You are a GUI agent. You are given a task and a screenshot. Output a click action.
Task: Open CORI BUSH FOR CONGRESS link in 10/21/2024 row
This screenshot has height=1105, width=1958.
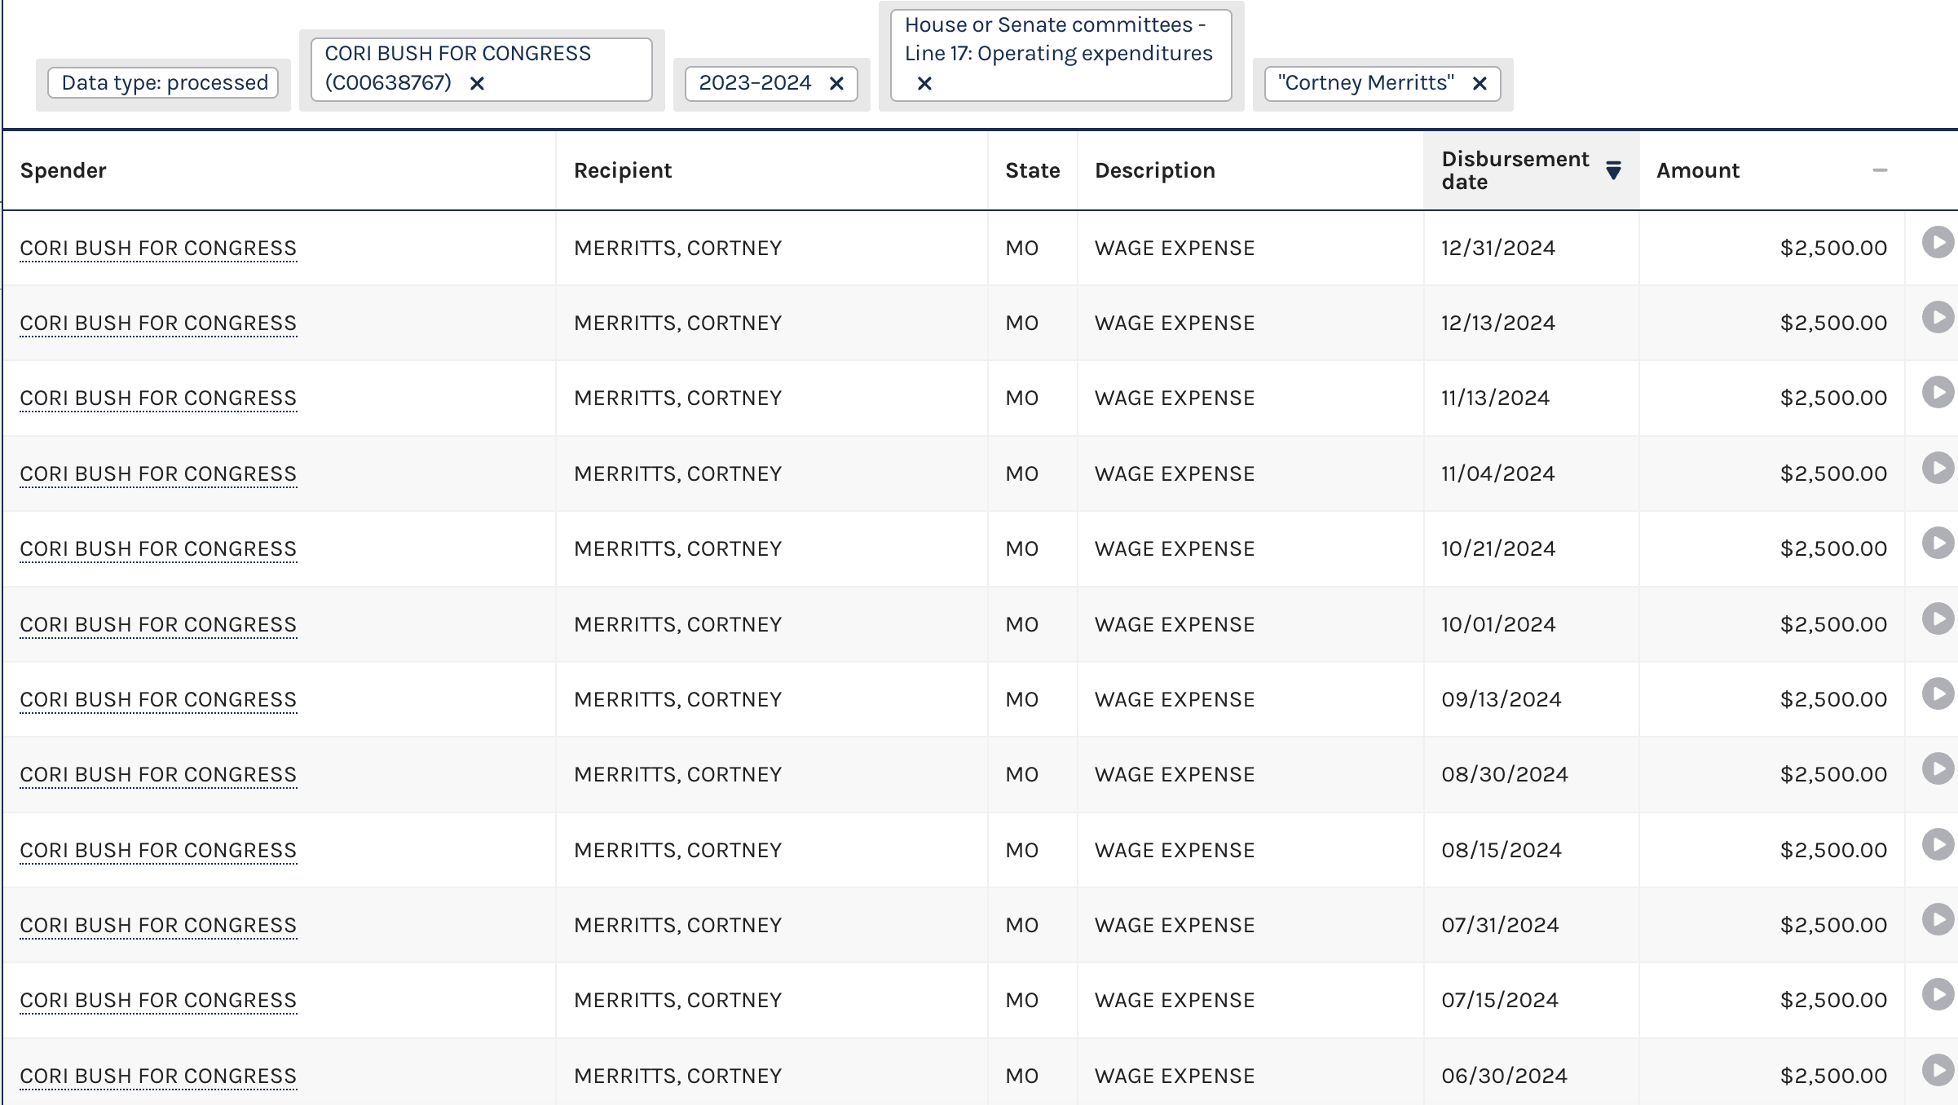click(158, 548)
